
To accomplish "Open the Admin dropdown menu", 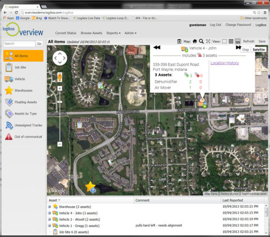I will point(130,33).
